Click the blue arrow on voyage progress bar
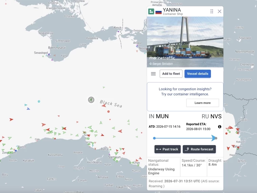This screenshot has height=193, width=257. (214, 138)
